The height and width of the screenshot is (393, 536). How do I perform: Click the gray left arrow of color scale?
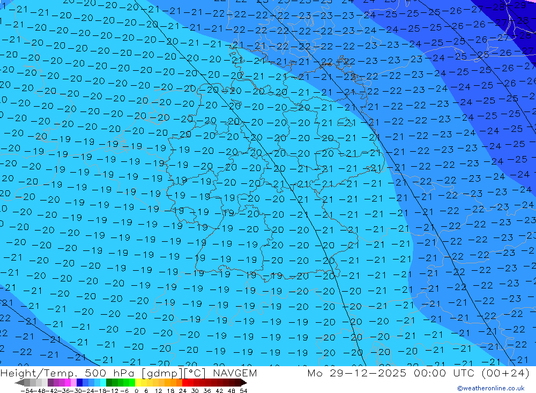pos(19,383)
